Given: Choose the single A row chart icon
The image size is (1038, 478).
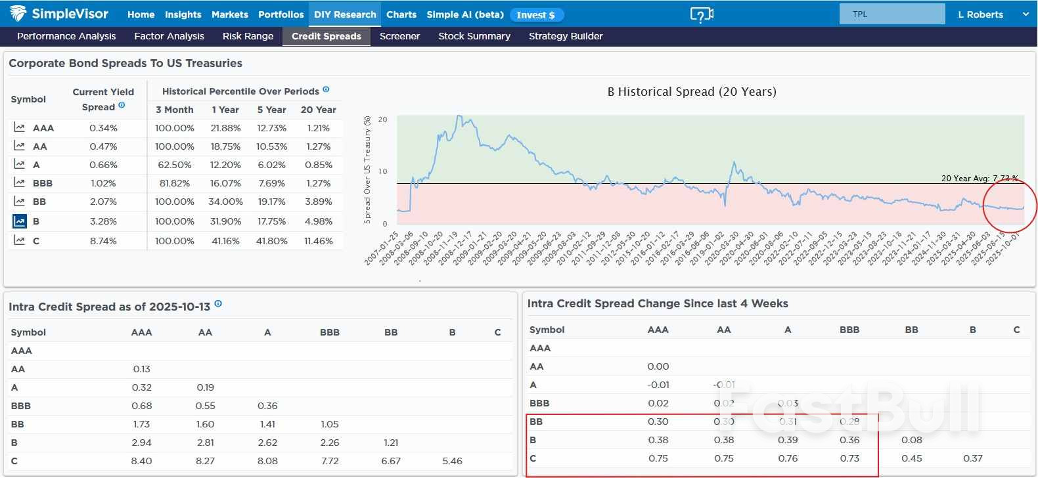Looking at the screenshot, I should click(x=20, y=165).
